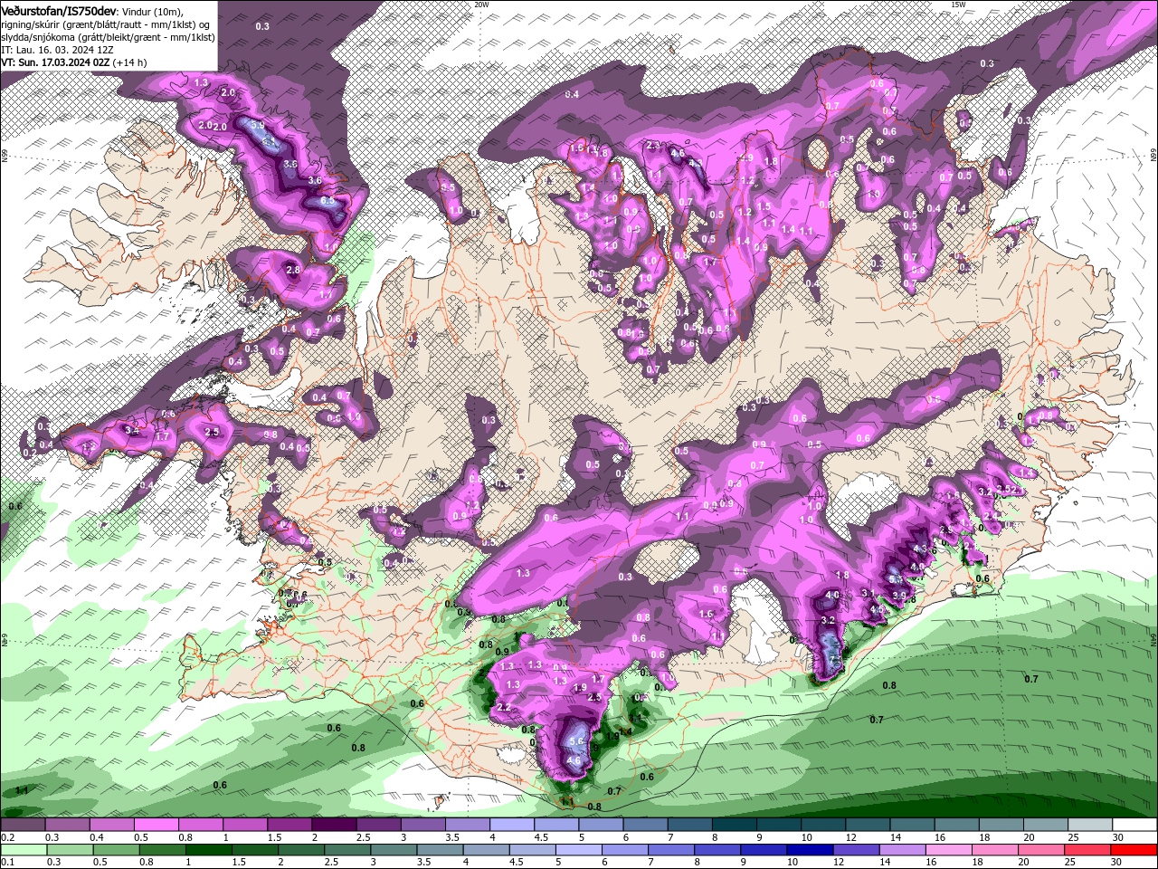Click the light violet rain swatch between 14 and 16
This screenshot has height=869, width=1158.
coord(902,850)
